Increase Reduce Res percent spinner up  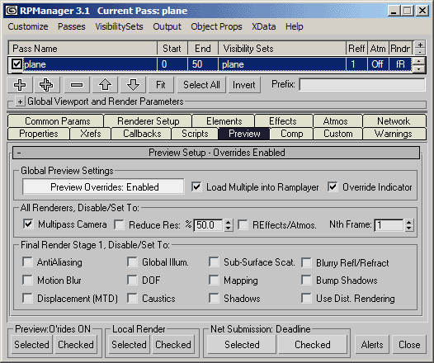click(228, 222)
